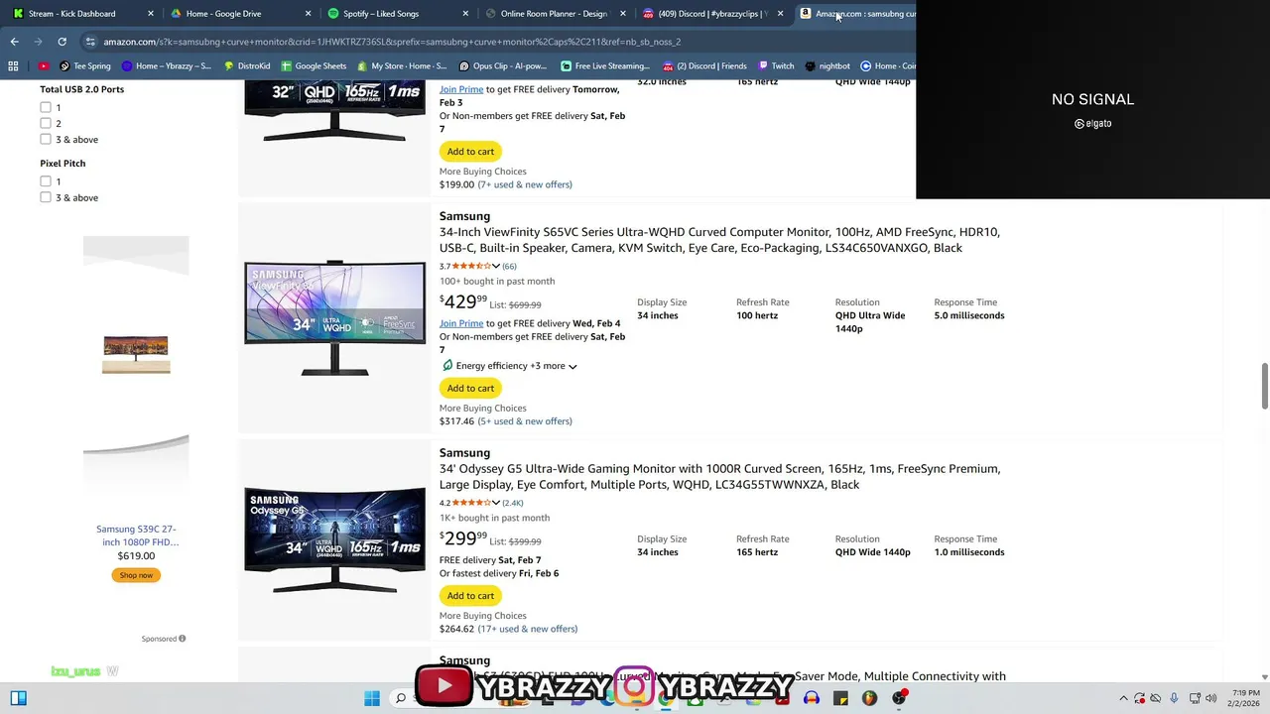Open the Widgets icon on taskbar
Image resolution: width=1270 pixels, height=714 pixels.
(18, 698)
